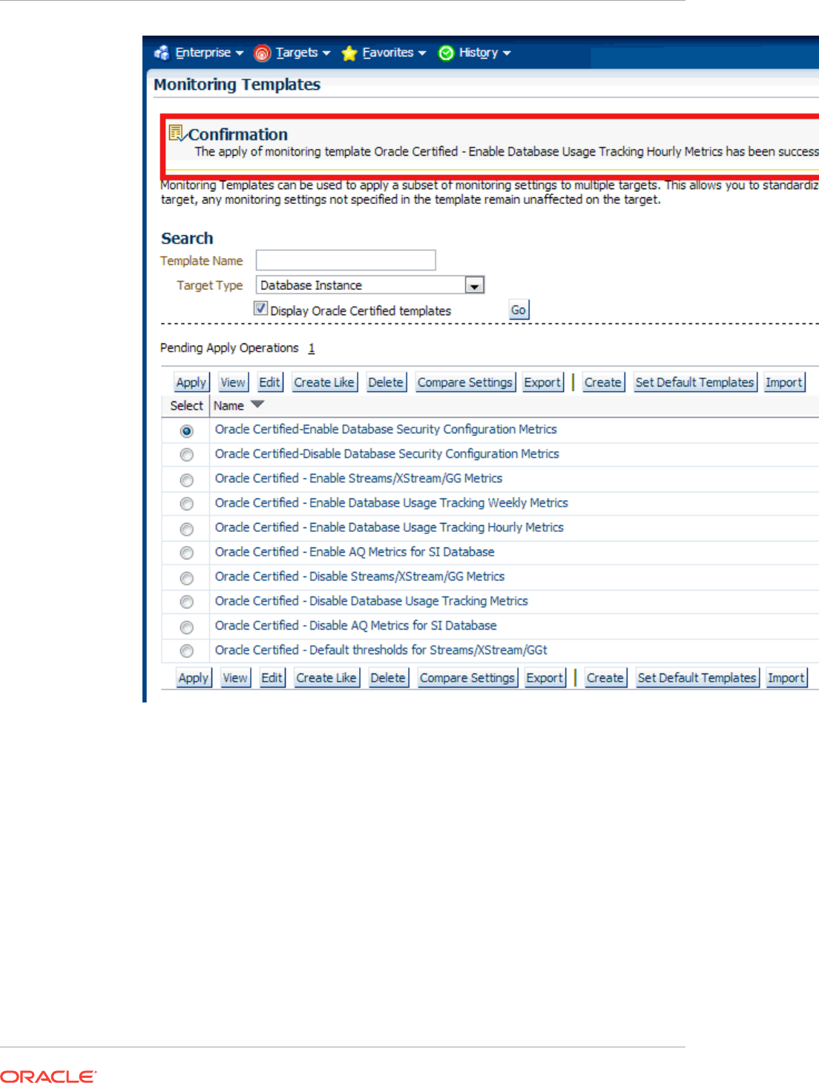Select Default thresholds for Streams/XStream/GGt radio

187,651
